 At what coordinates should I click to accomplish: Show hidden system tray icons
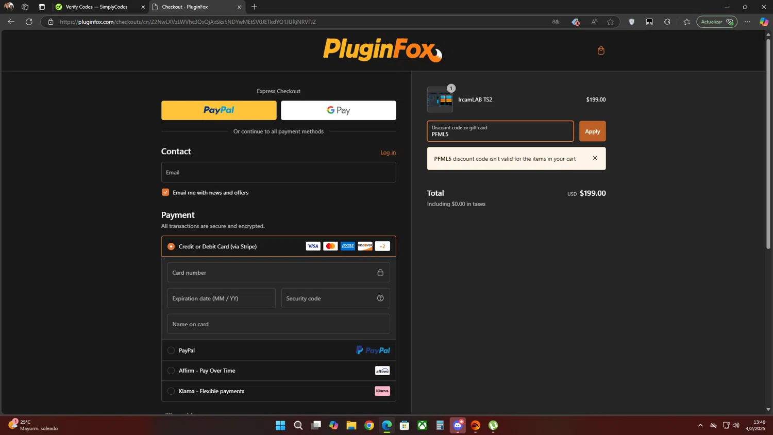[x=700, y=425]
